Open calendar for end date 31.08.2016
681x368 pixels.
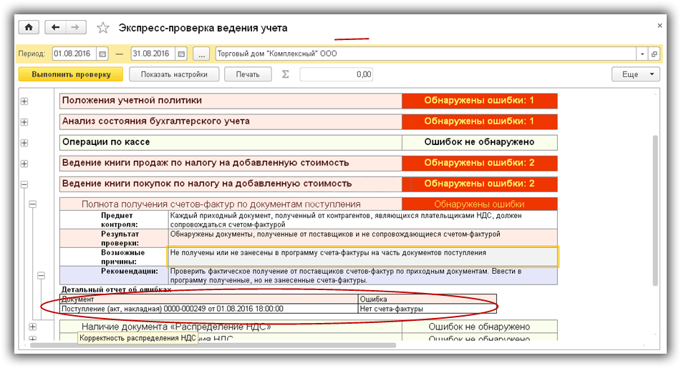click(182, 54)
